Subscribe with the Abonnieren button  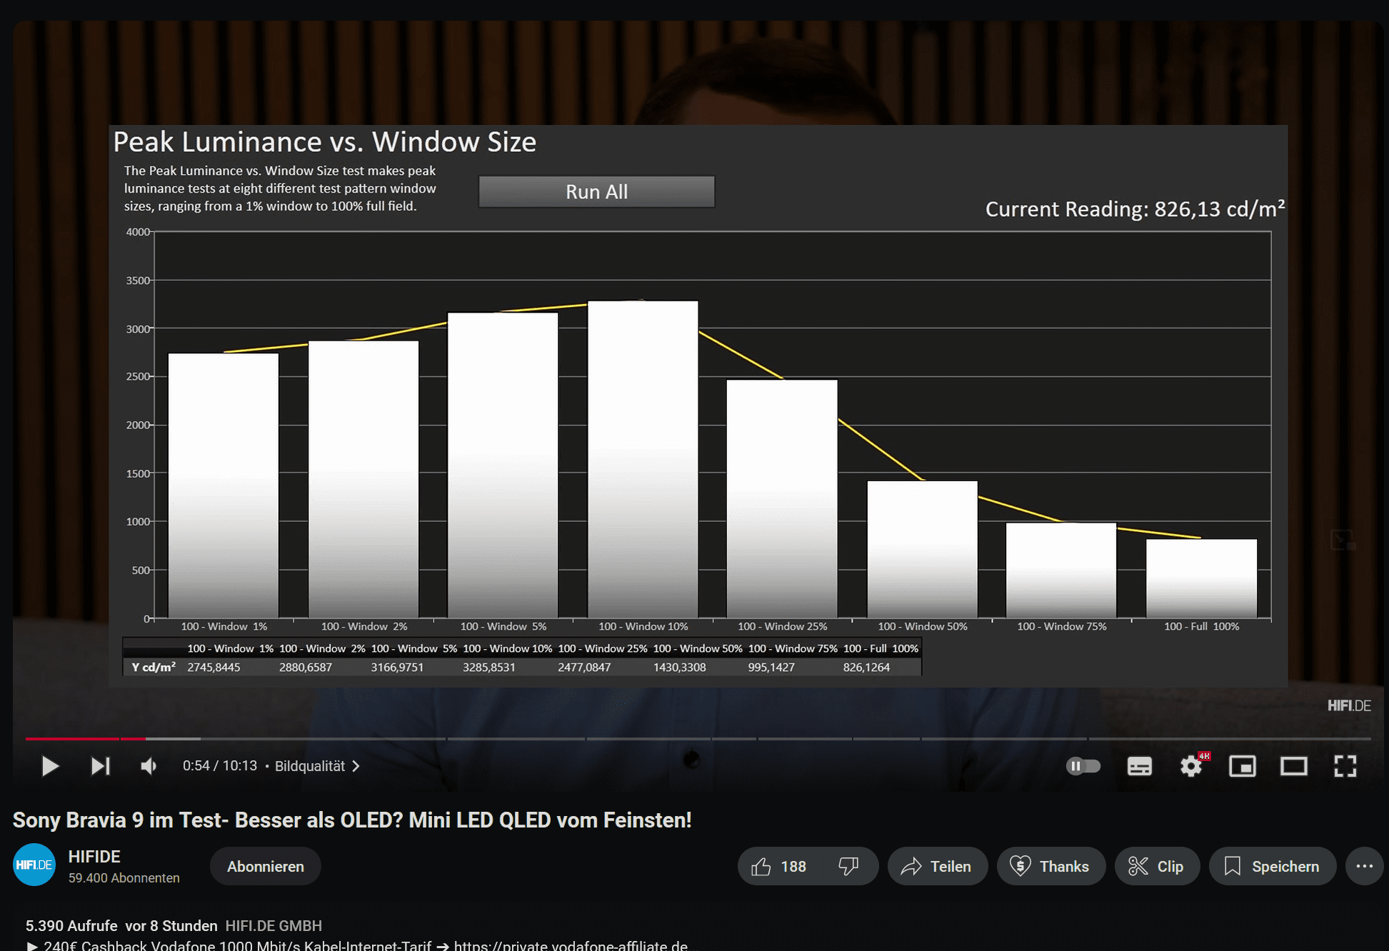[x=266, y=866]
